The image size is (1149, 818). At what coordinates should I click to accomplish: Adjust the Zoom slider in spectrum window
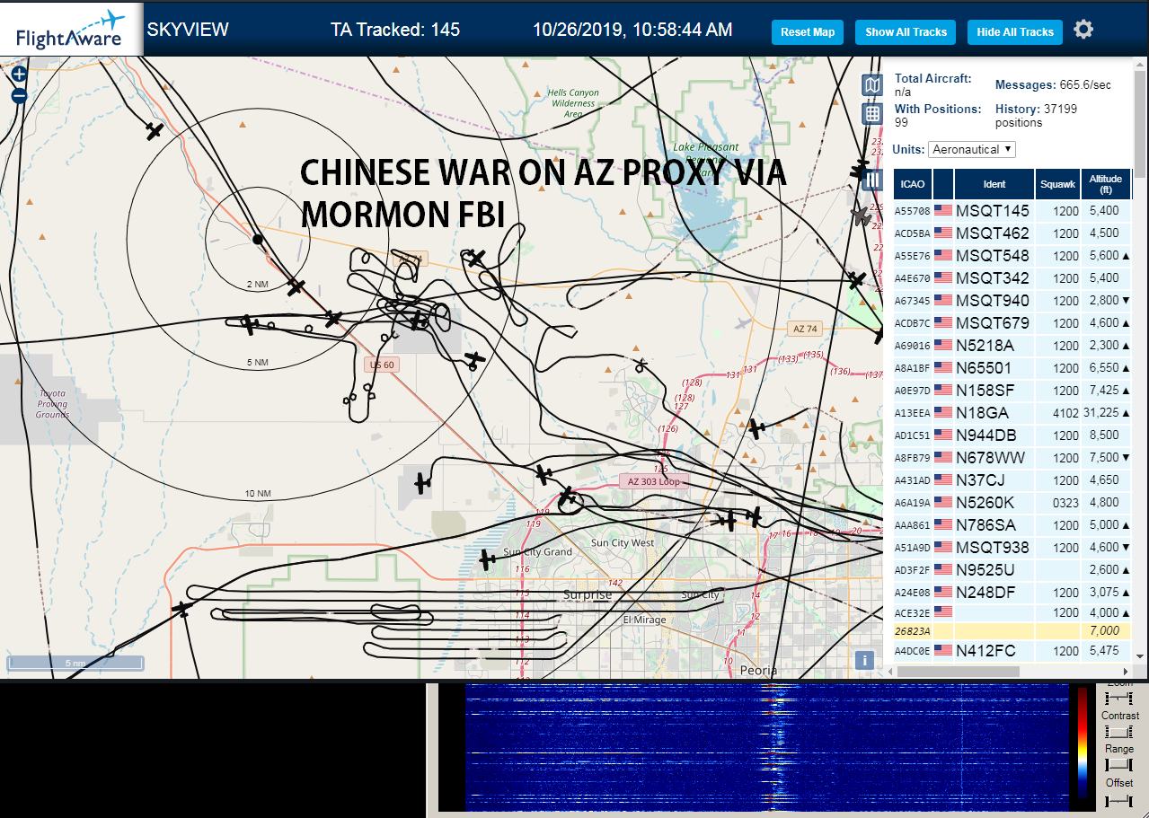point(1119,698)
